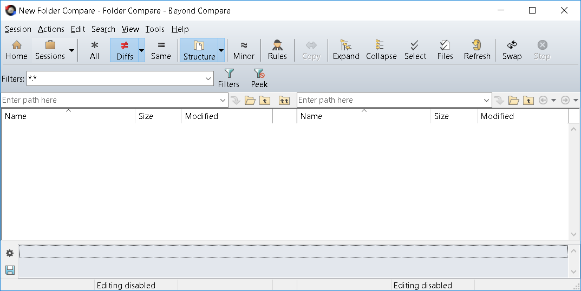Click the right pane forward navigation arrow
Screen dimensions: 581x291
565,100
